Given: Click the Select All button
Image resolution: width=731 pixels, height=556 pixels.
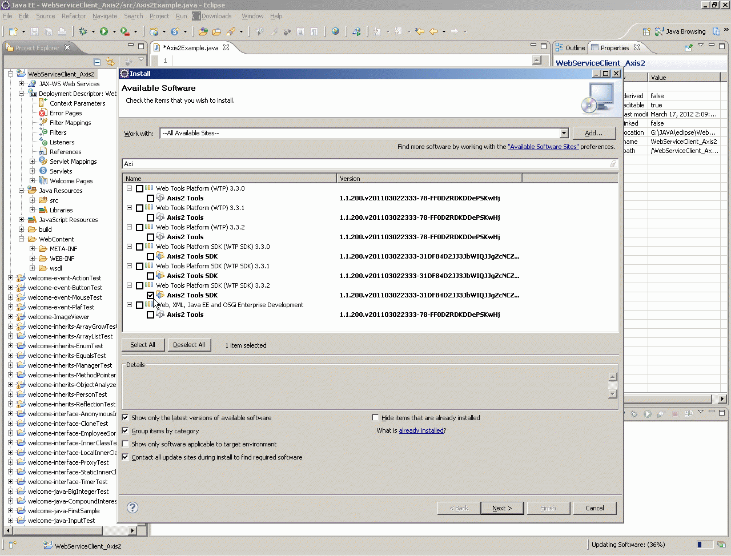Looking at the screenshot, I should pyautogui.click(x=143, y=345).
